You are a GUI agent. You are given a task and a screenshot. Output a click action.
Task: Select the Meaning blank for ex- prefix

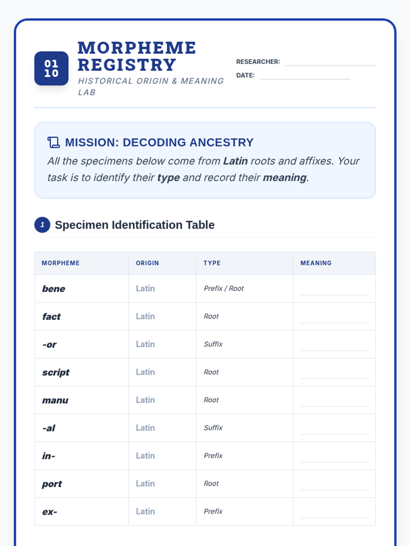click(334, 513)
